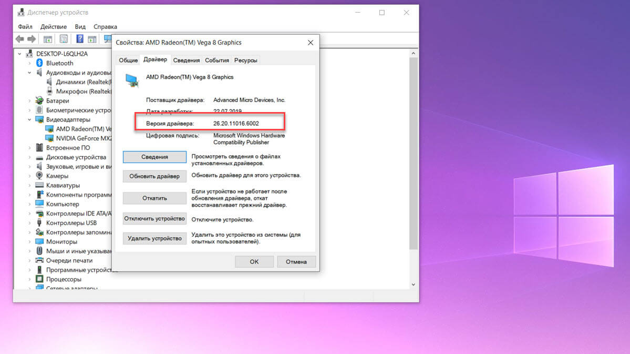Switch to the События tab
Screen dimensions: 630x354
217,60
